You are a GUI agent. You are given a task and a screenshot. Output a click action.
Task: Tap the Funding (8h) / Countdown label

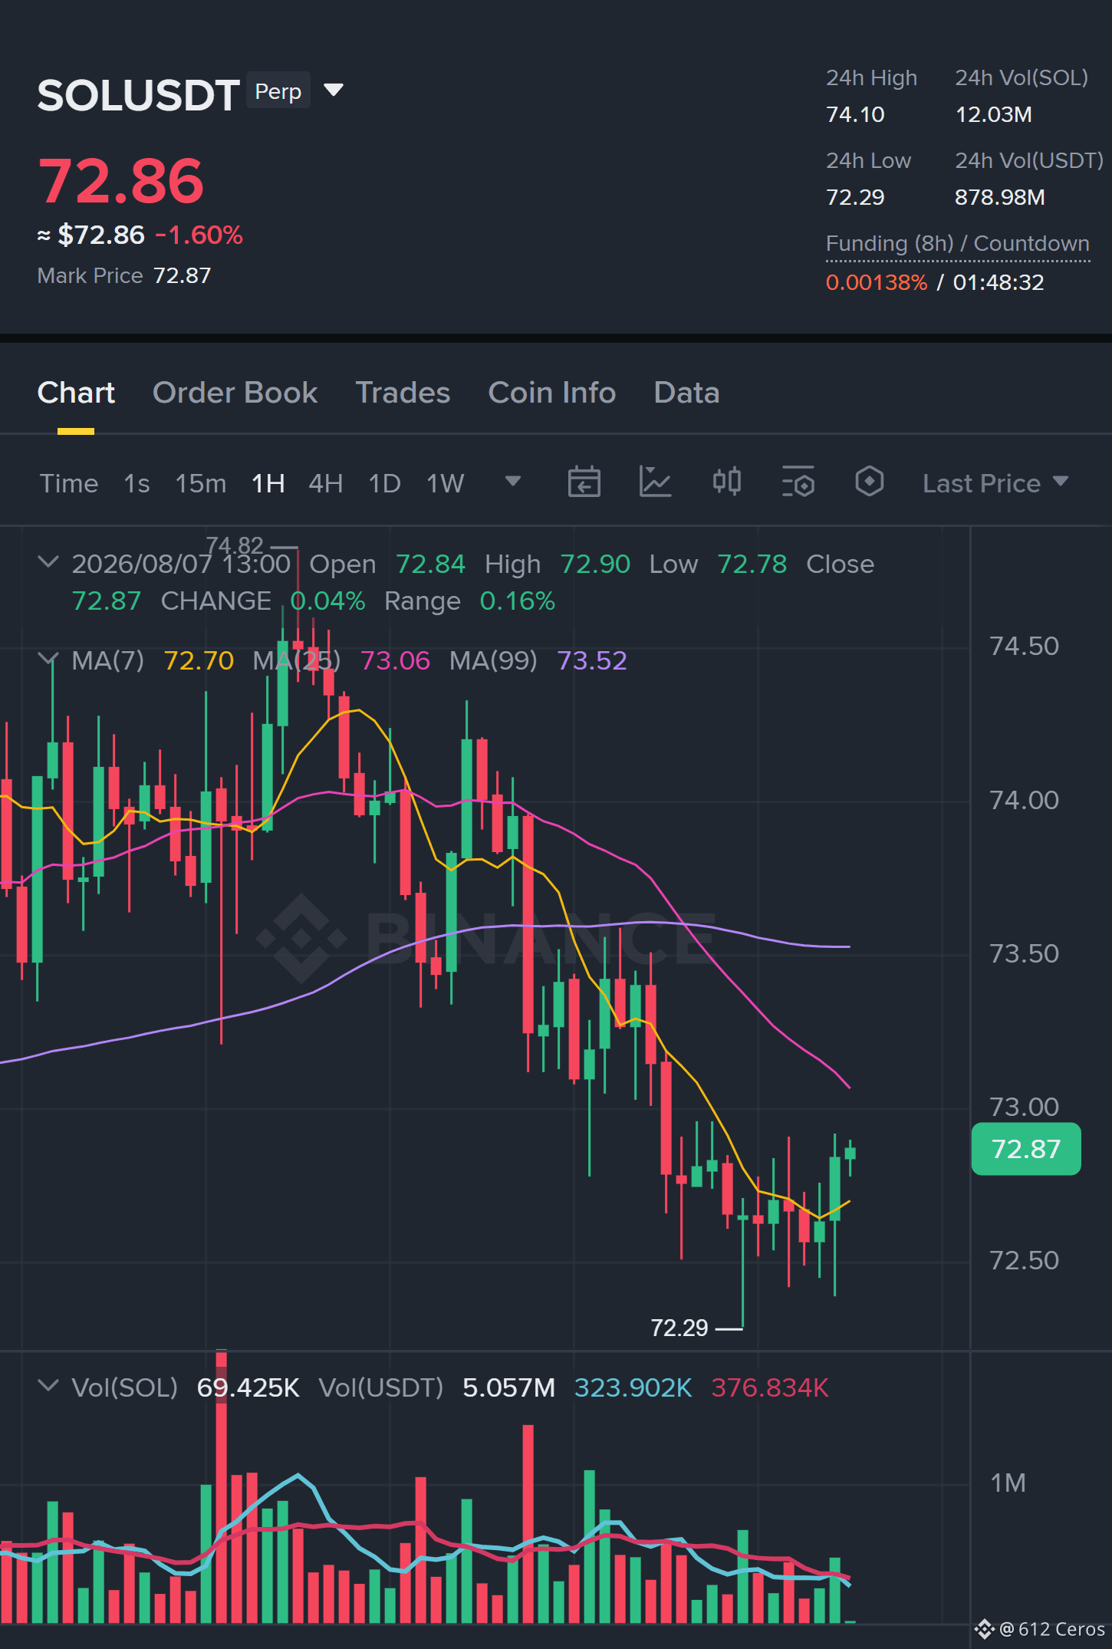pyautogui.click(x=958, y=243)
